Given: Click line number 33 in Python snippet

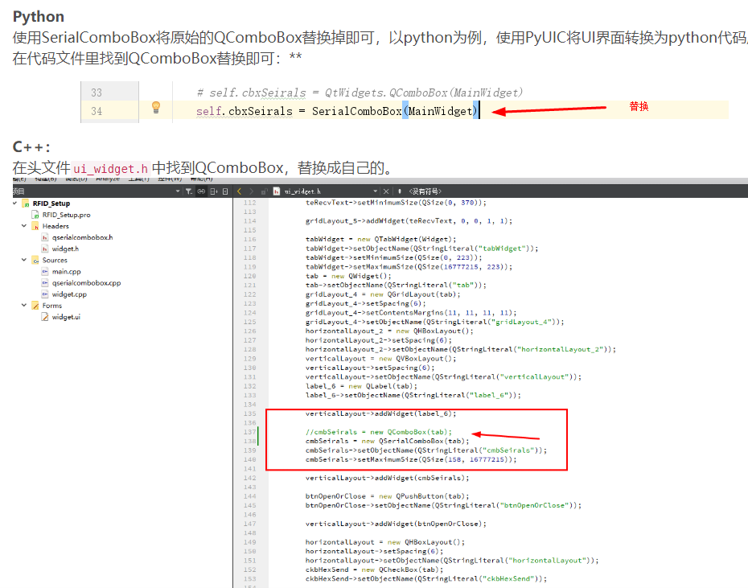Looking at the screenshot, I should tap(97, 93).
